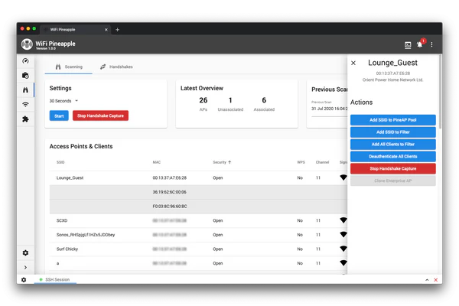The height and width of the screenshot is (306, 459).
Task: Open the Settings gear in left sidebar
Action: [x=25, y=252]
